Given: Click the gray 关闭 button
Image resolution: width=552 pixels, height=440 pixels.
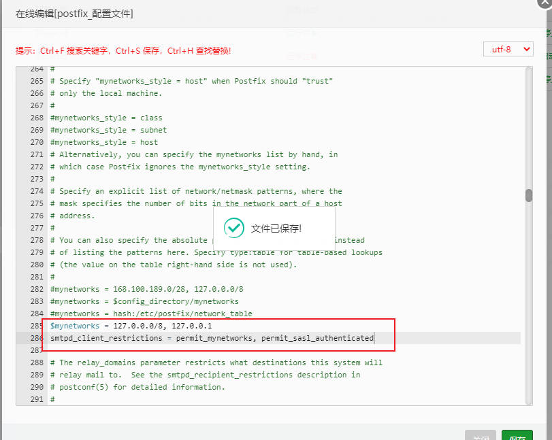Looking at the screenshot, I should (x=481, y=435).
